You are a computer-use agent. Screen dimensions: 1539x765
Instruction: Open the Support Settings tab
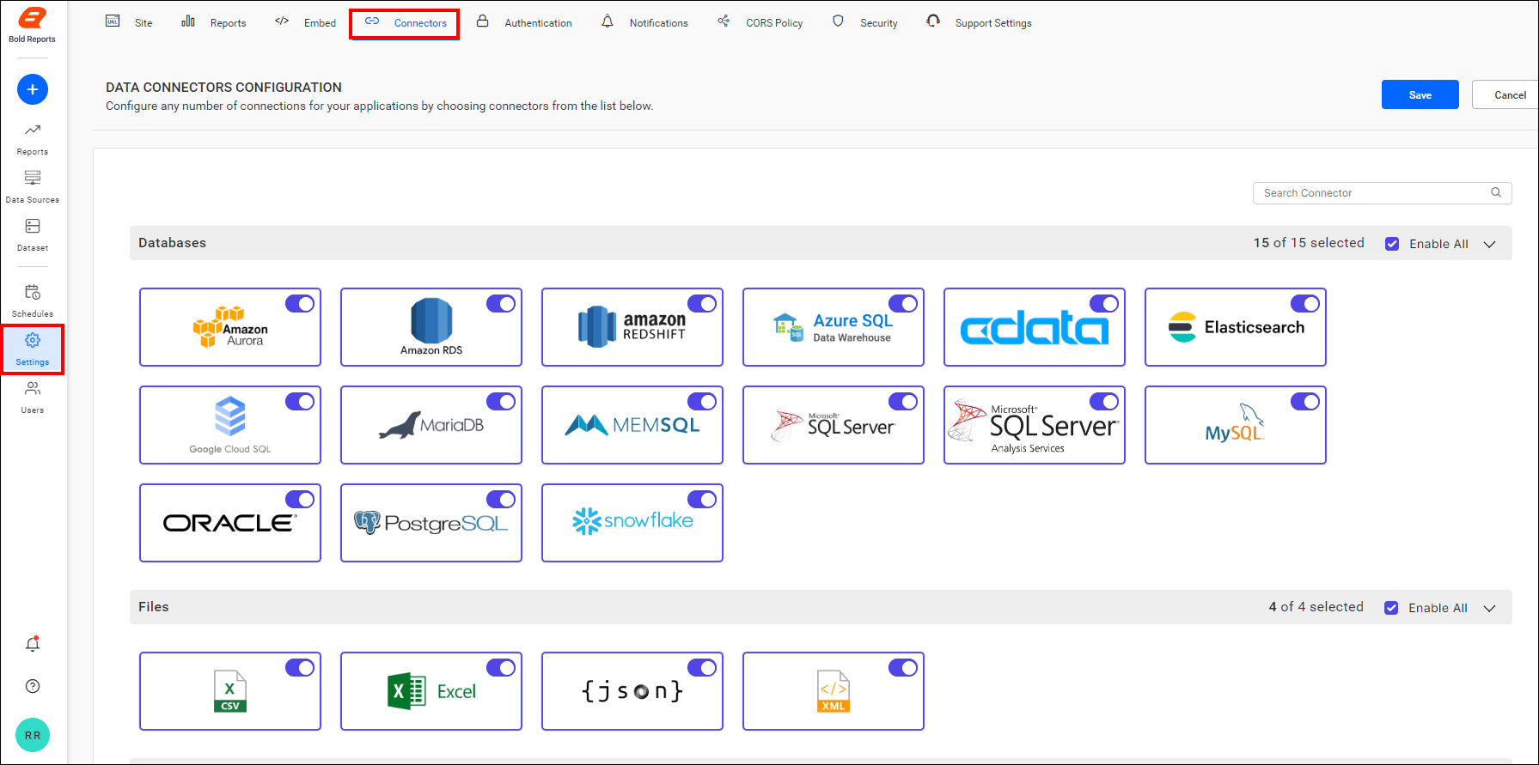click(980, 22)
